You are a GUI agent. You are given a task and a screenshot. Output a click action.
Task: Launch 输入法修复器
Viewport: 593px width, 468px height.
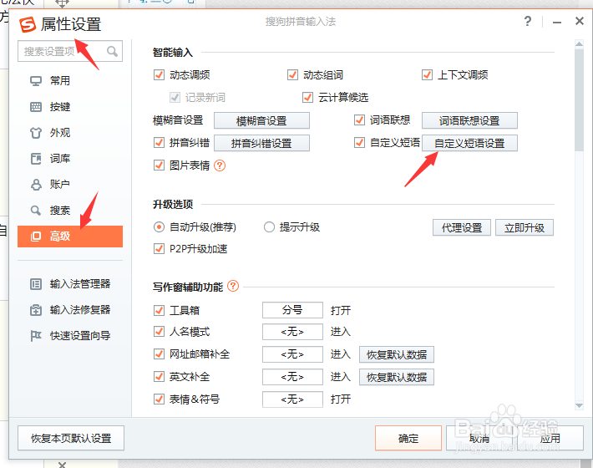pos(70,310)
